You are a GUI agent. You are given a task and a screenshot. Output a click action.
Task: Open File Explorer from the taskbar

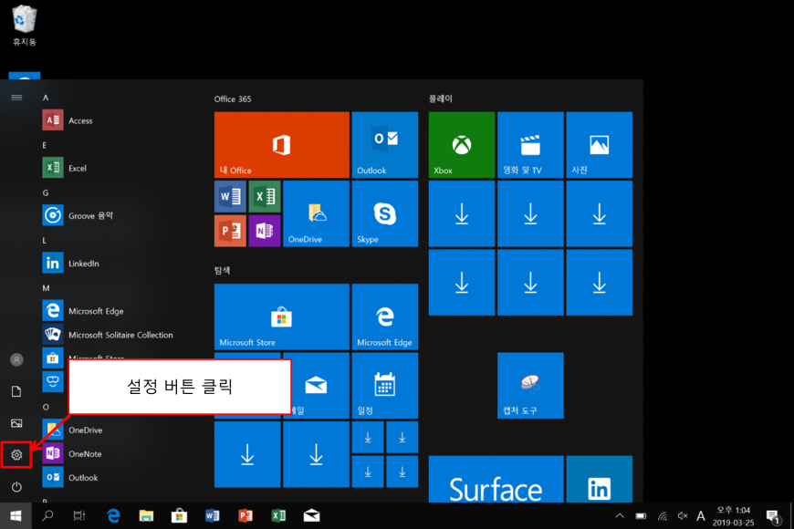[x=146, y=516]
